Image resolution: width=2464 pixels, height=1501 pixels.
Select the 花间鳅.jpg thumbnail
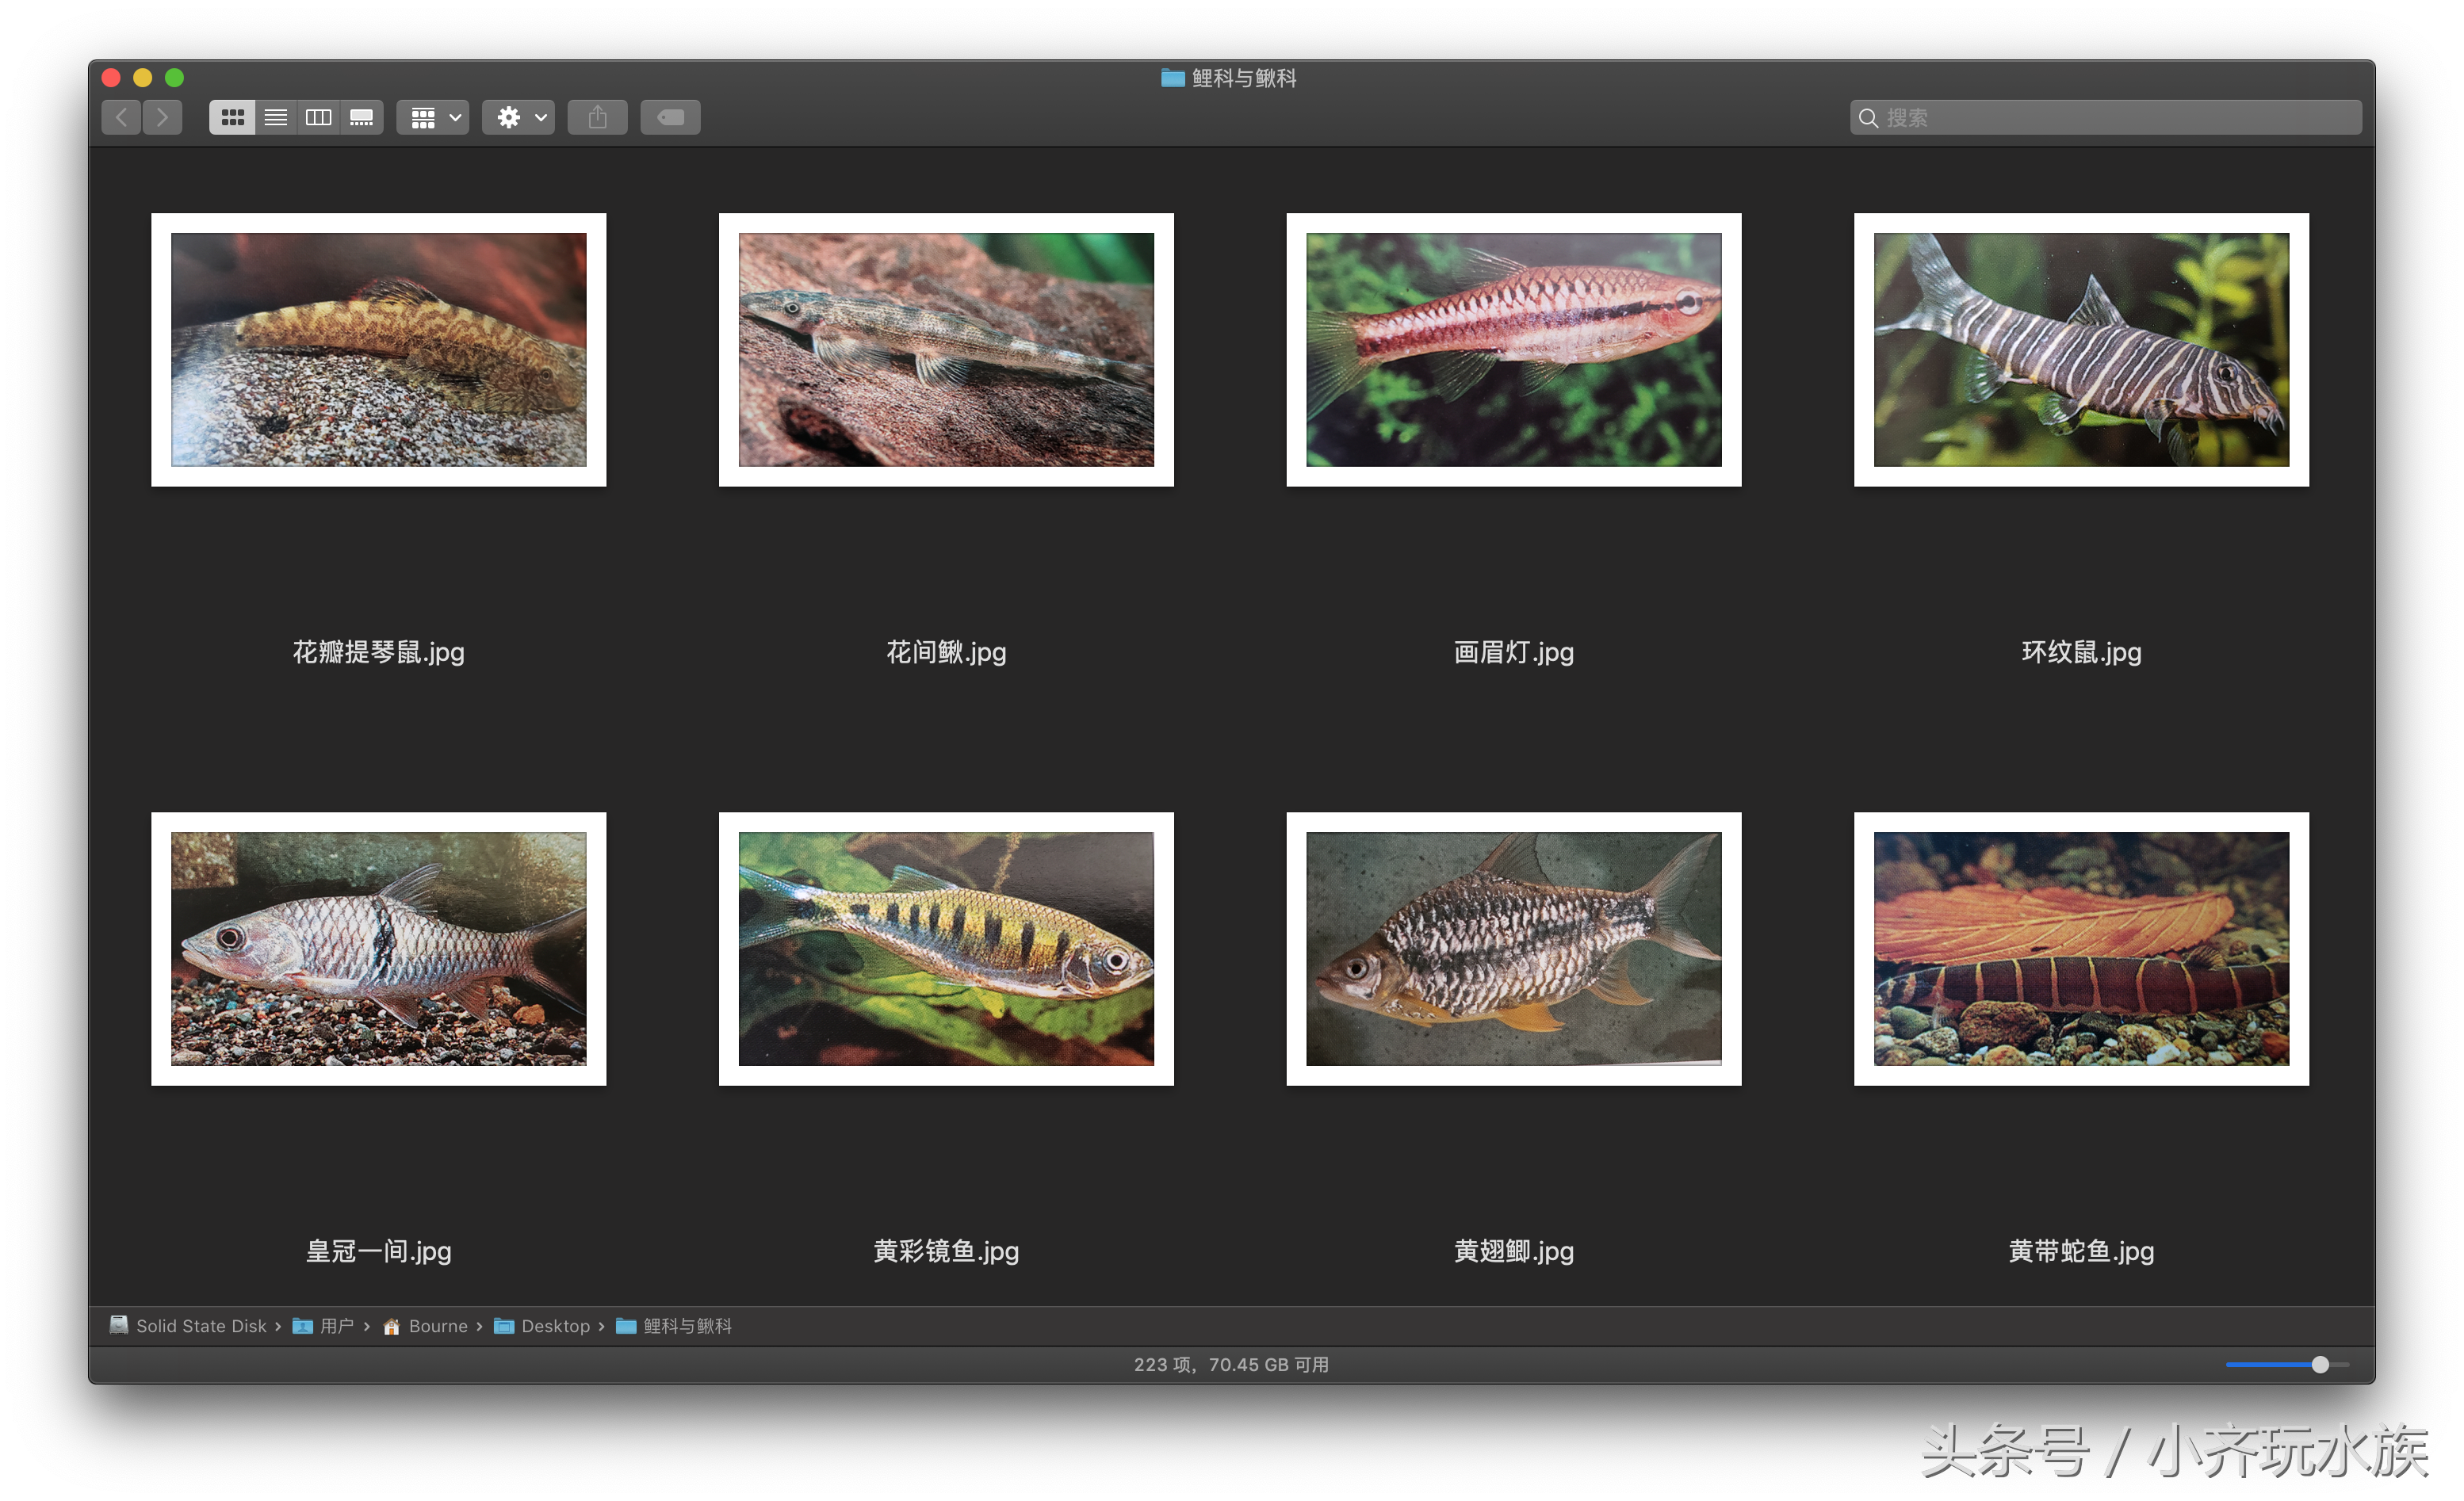click(x=946, y=349)
